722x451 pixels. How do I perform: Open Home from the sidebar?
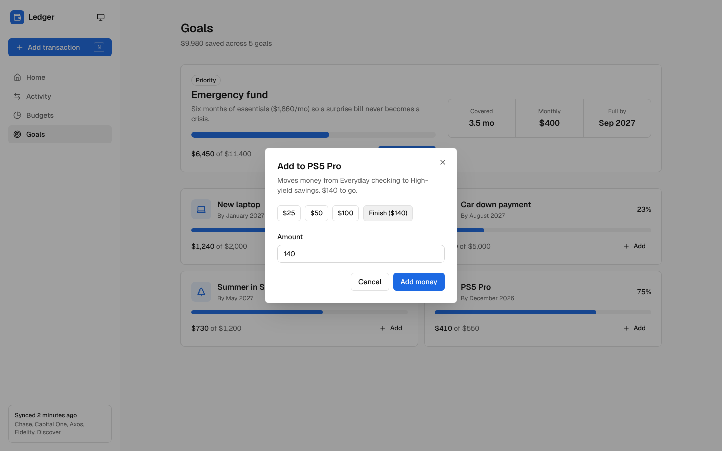tap(60, 77)
